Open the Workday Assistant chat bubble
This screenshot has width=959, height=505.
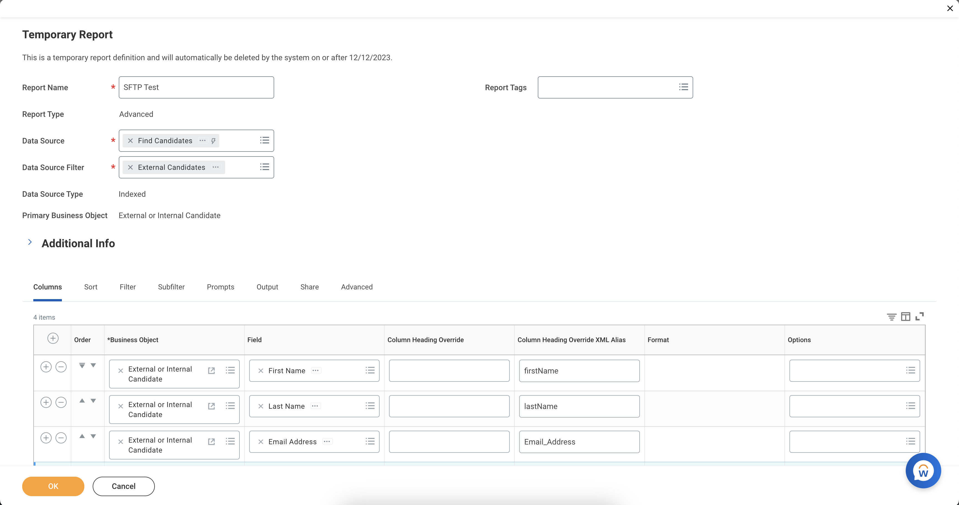point(923,471)
